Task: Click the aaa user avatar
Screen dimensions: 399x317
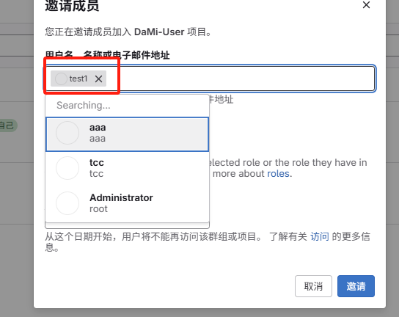Action: click(67, 133)
